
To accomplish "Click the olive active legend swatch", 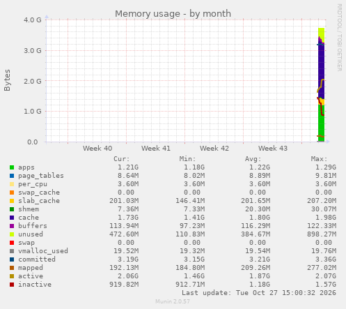I will click(12, 276).
